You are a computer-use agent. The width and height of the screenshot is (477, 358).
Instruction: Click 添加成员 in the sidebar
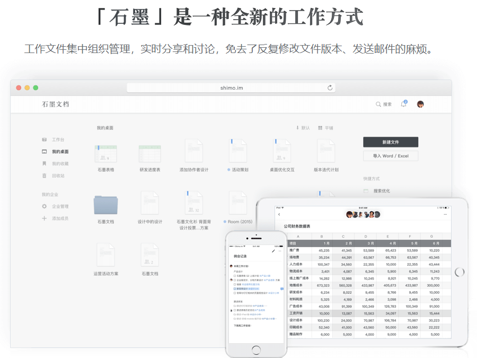coord(60,219)
